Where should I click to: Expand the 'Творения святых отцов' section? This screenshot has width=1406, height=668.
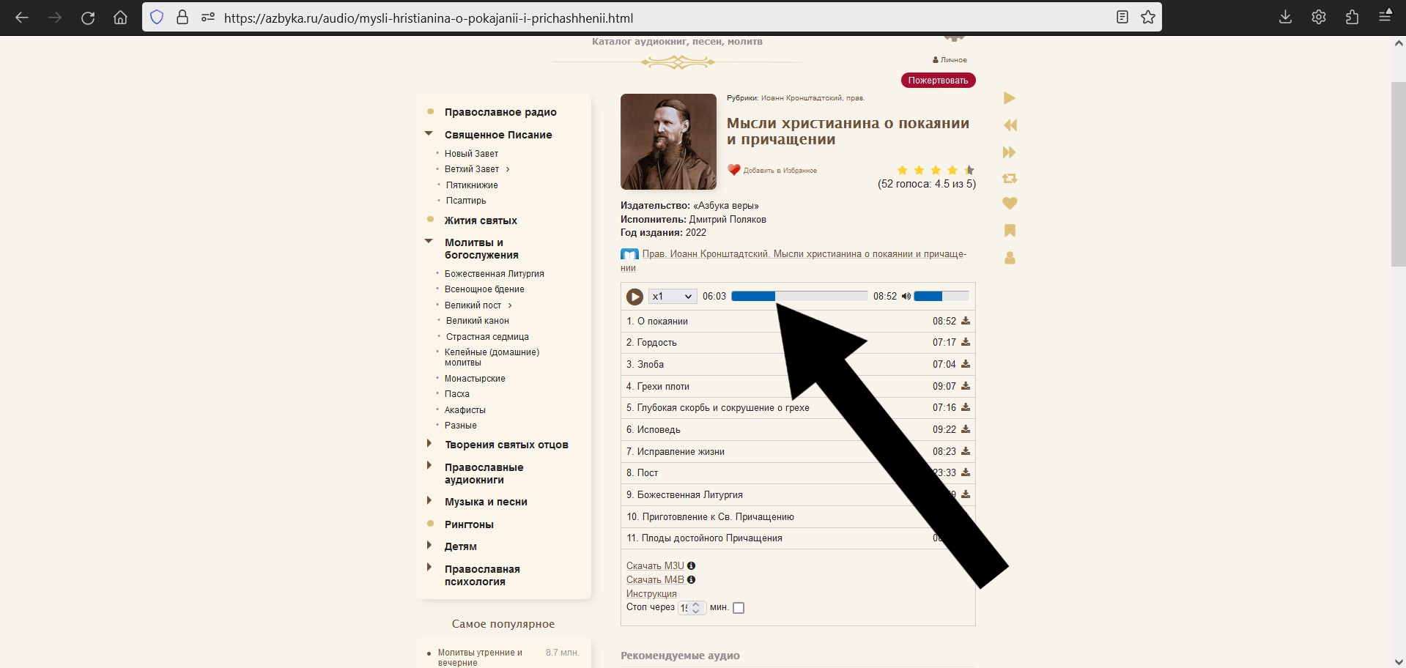pos(429,444)
